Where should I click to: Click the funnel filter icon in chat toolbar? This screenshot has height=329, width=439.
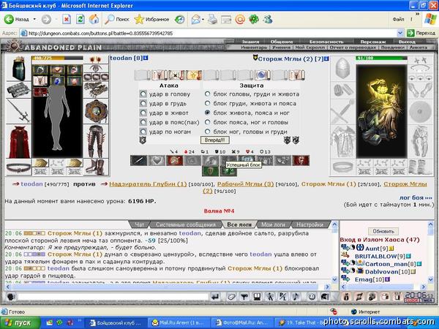tap(244, 297)
